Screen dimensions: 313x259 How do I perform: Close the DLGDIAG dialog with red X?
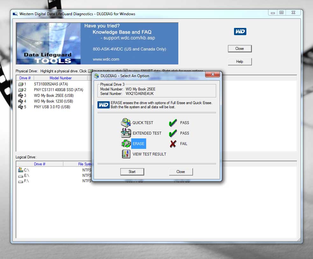tap(212, 74)
